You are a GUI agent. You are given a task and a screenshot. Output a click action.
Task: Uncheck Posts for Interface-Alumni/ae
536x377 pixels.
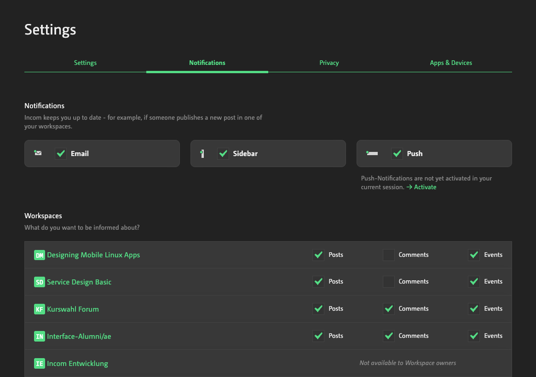coord(318,336)
